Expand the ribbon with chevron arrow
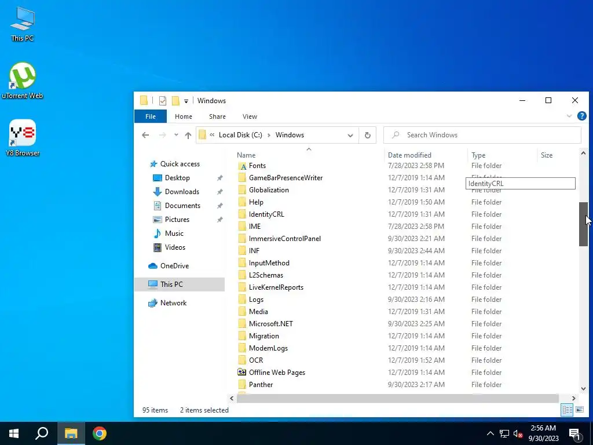Image resolution: width=593 pixels, height=445 pixels. pyautogui.click(x=569, y=116)
